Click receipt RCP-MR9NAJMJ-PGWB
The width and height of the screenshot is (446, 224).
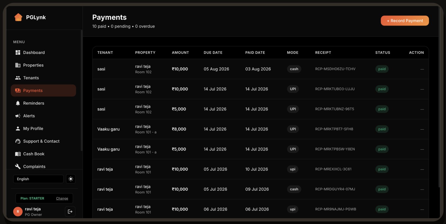pyautogui.click(x=336, y=209)
